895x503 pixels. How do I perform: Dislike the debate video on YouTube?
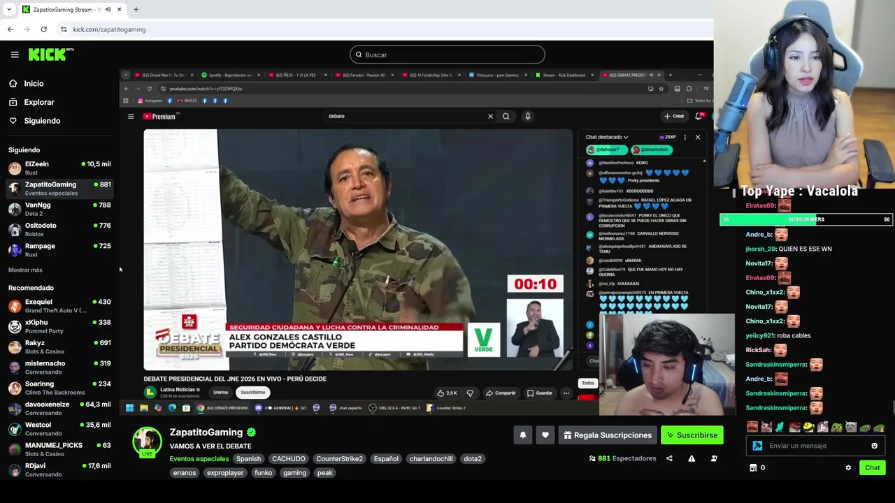point(470,393)
